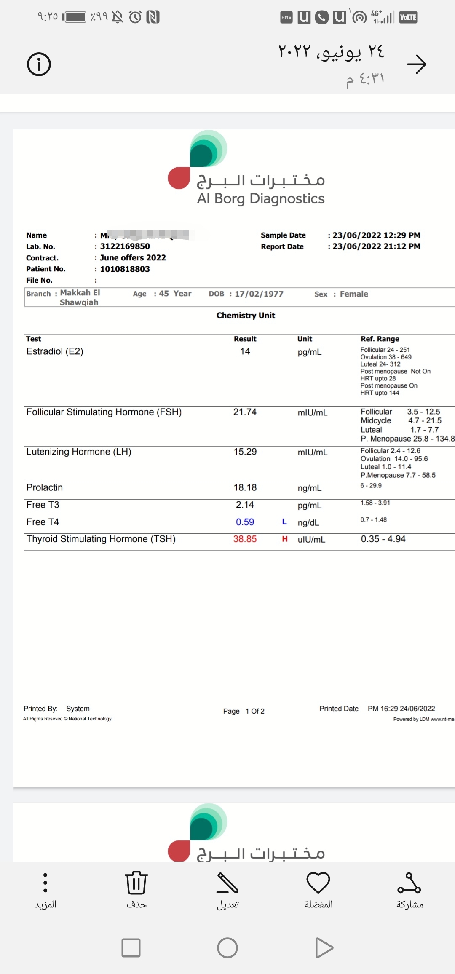The width and height of the screenshot is (455, 974).
Task: Tap the second page logo at bottom
Action: (x=246, y=832)
